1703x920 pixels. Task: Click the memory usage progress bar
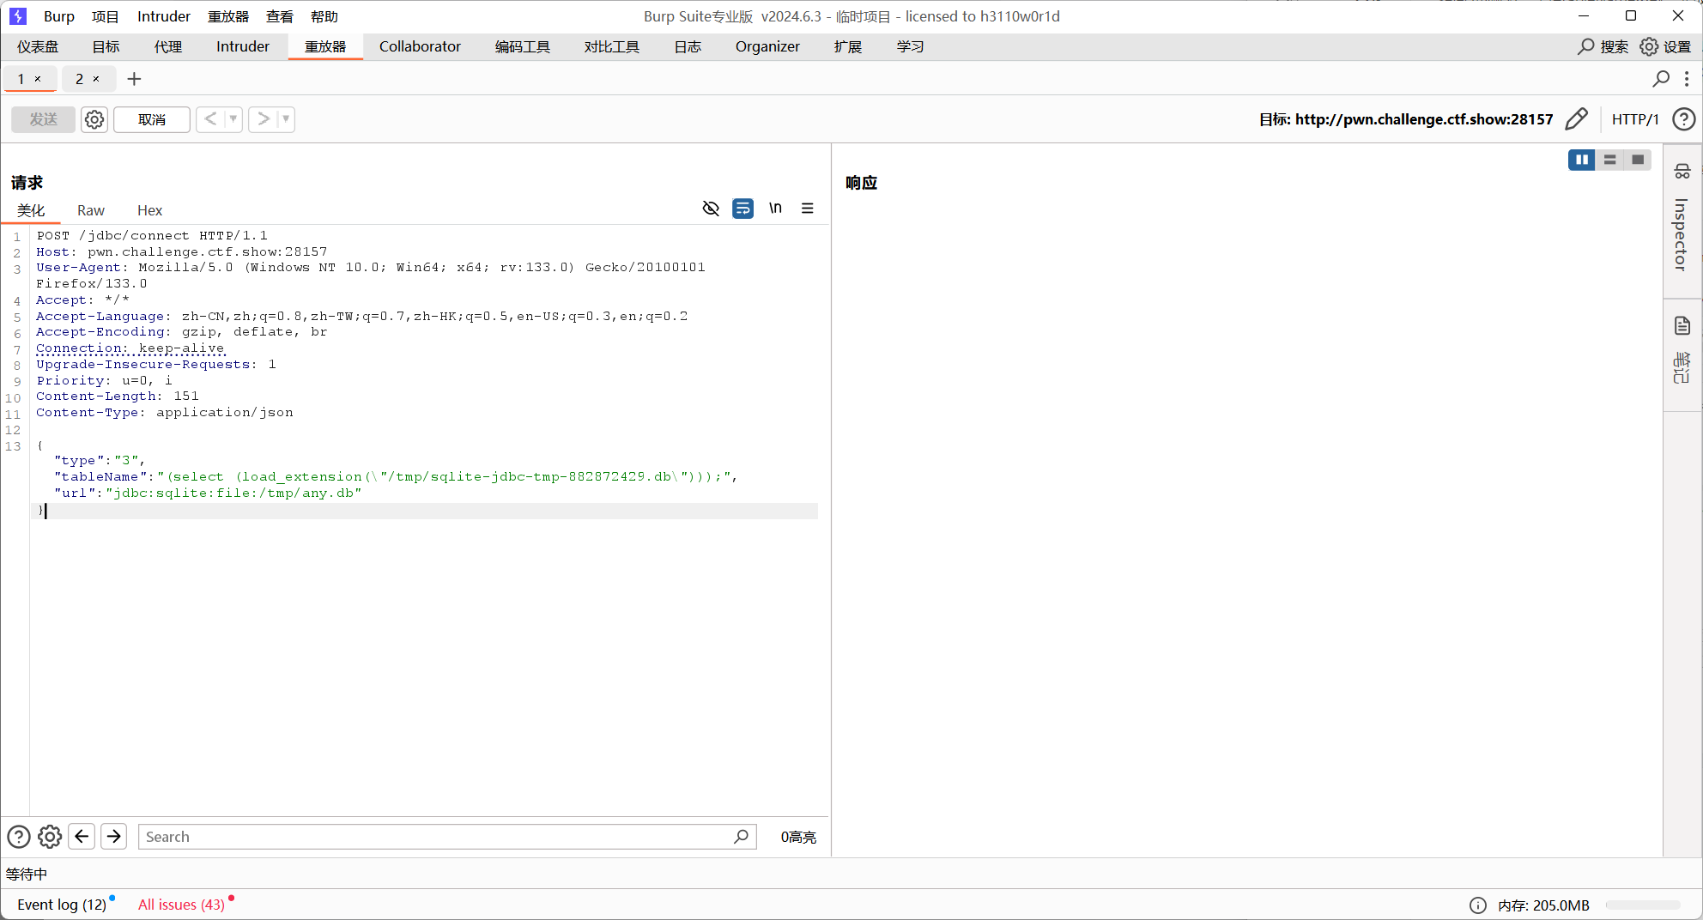click(x=1643, y=905)
